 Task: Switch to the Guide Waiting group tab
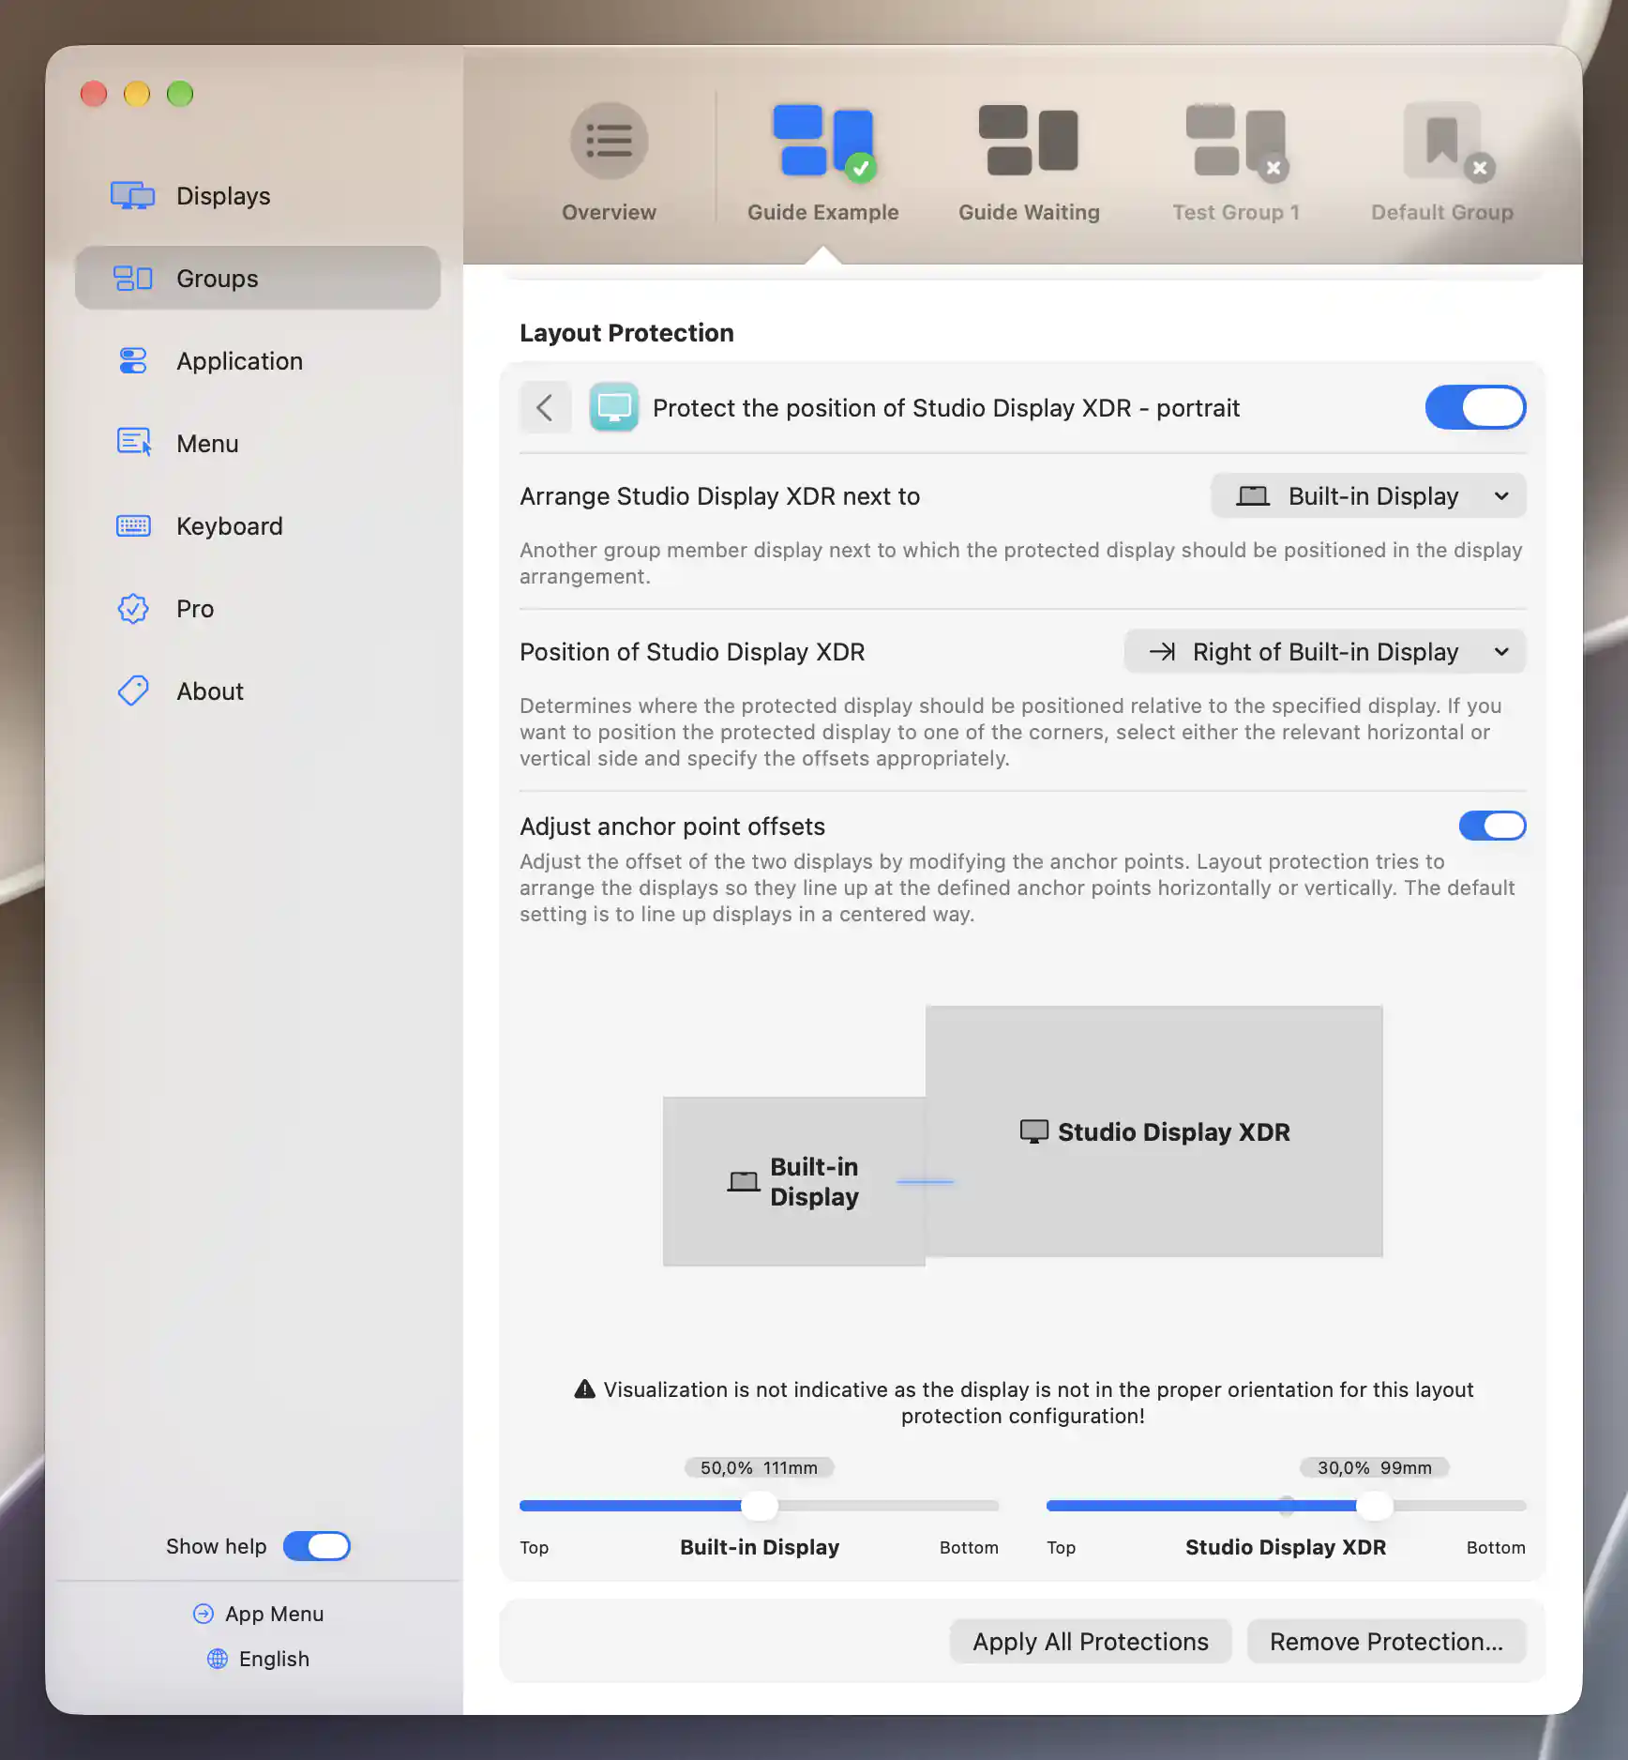point(1029,163)
